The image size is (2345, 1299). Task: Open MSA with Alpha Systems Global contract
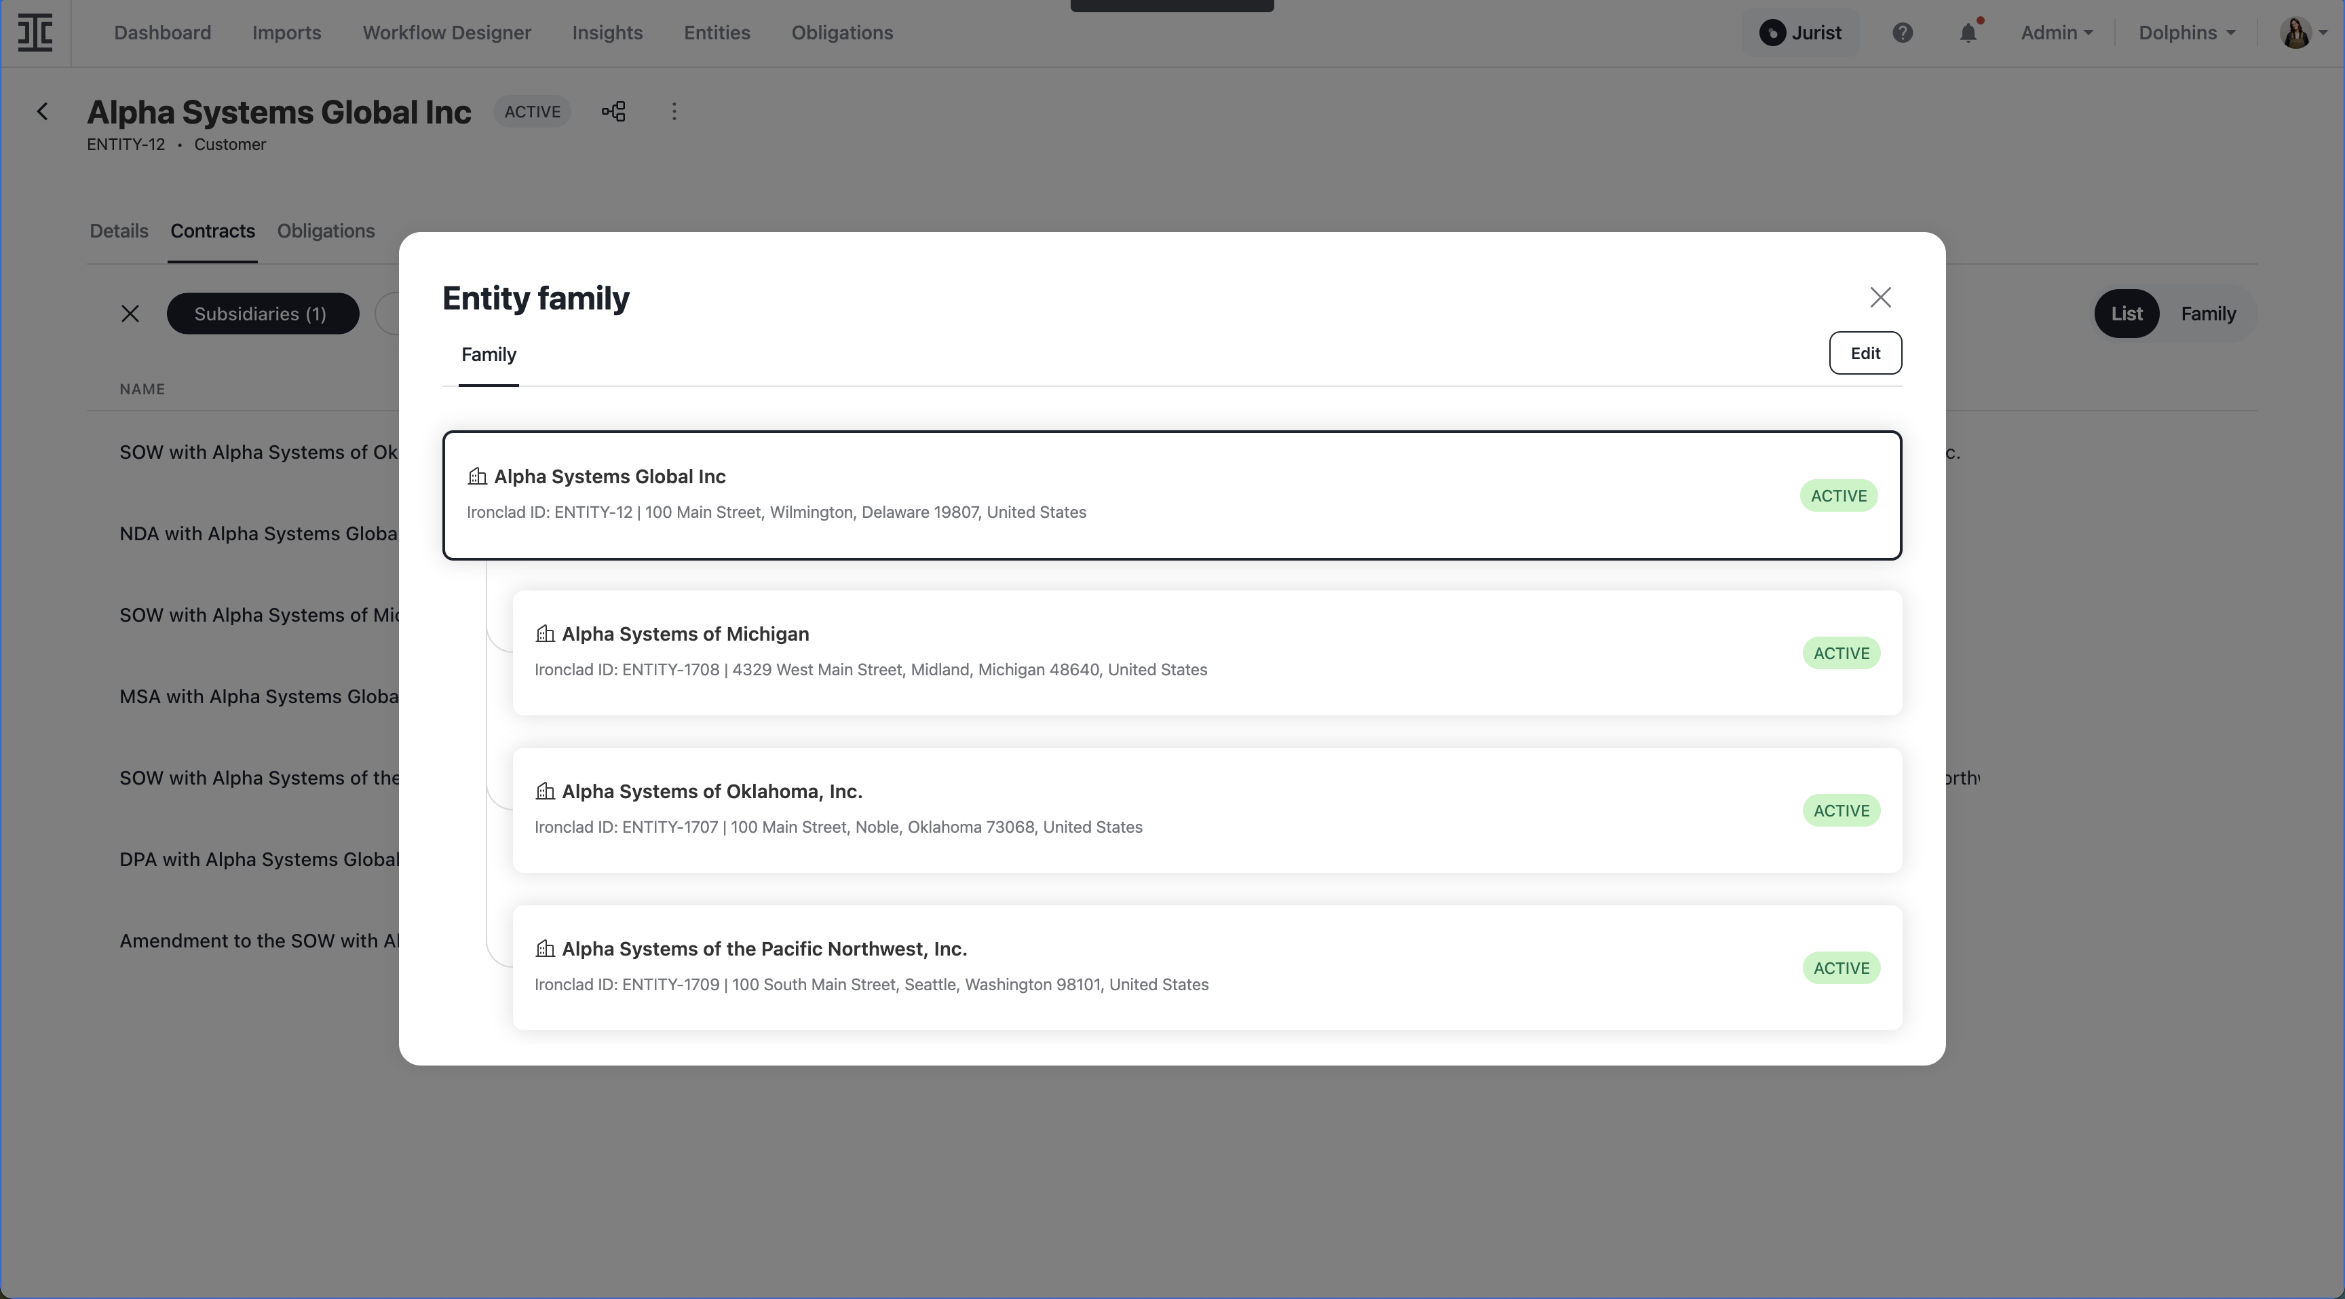coord(259,696)
